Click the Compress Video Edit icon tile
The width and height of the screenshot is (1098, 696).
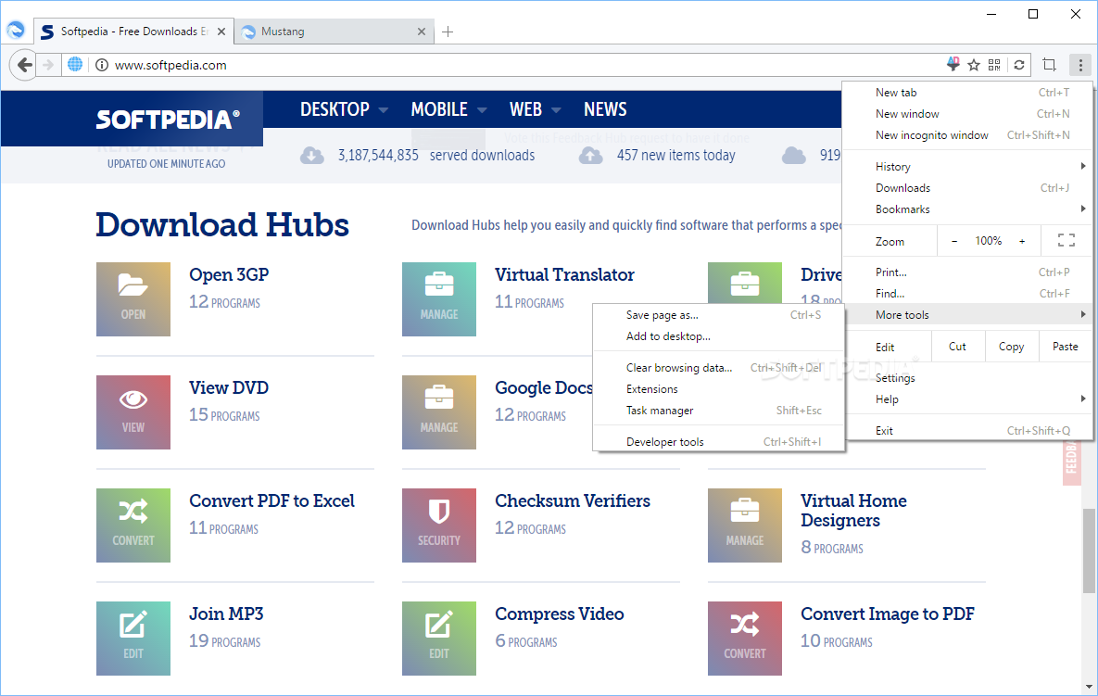[439, 638]
